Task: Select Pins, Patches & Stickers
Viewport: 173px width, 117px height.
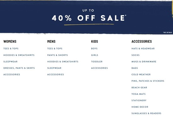Action: tap(148, 81)
